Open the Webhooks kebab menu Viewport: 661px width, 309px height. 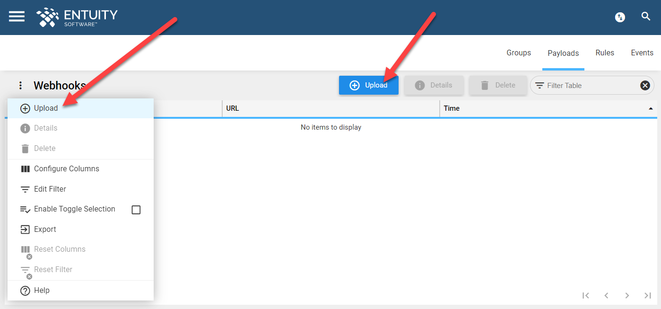tap(20, 85)
